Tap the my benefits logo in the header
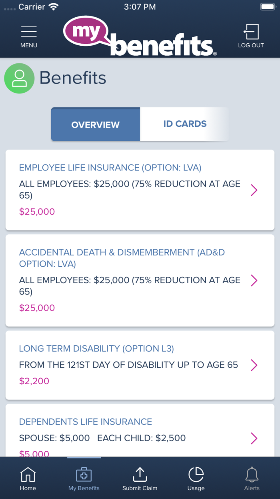 (x=139, y=36)
